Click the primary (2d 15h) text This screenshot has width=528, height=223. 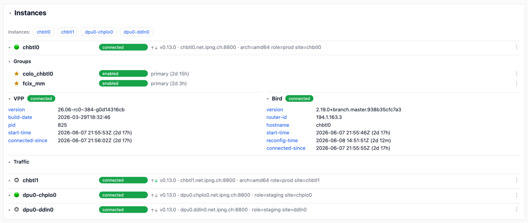[170, 74]
